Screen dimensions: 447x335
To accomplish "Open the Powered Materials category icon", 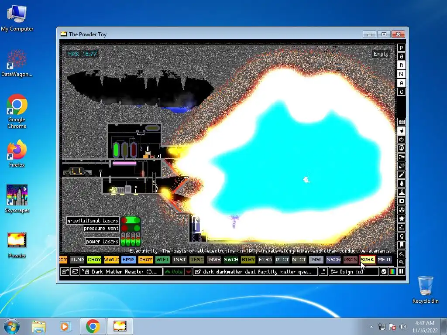I will pos(402,140).
